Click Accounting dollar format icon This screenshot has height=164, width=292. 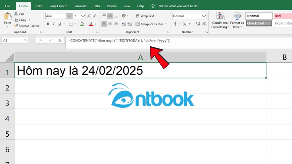(175, 24)
